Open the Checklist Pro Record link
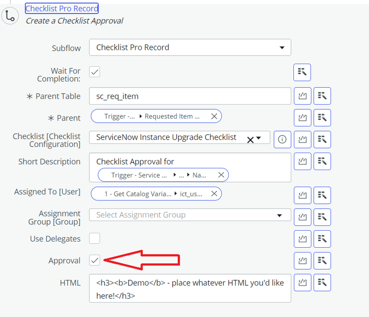 coord(61,8)
